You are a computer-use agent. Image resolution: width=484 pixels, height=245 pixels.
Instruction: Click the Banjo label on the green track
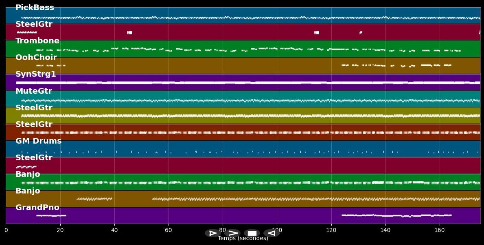[x=28, y=174]
